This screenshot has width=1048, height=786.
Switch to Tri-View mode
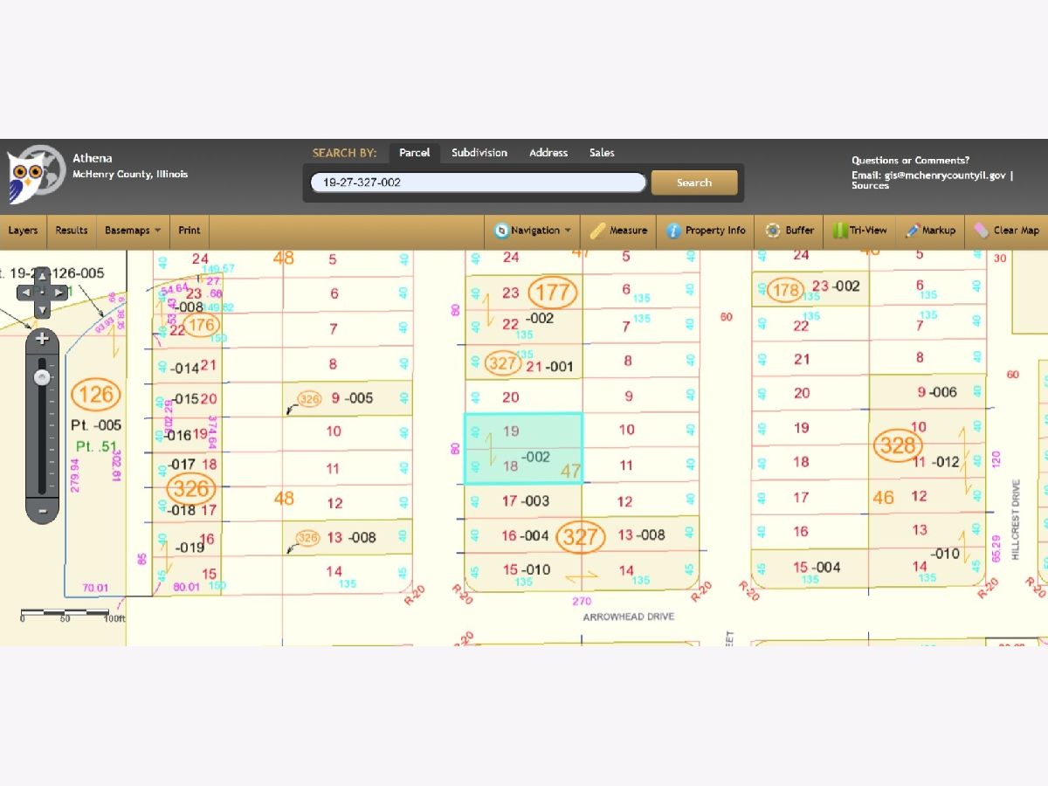859,231
